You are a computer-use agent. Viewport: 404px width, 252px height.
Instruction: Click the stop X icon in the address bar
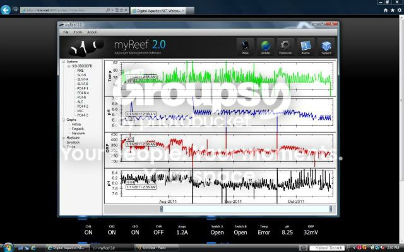click(126, 10)
